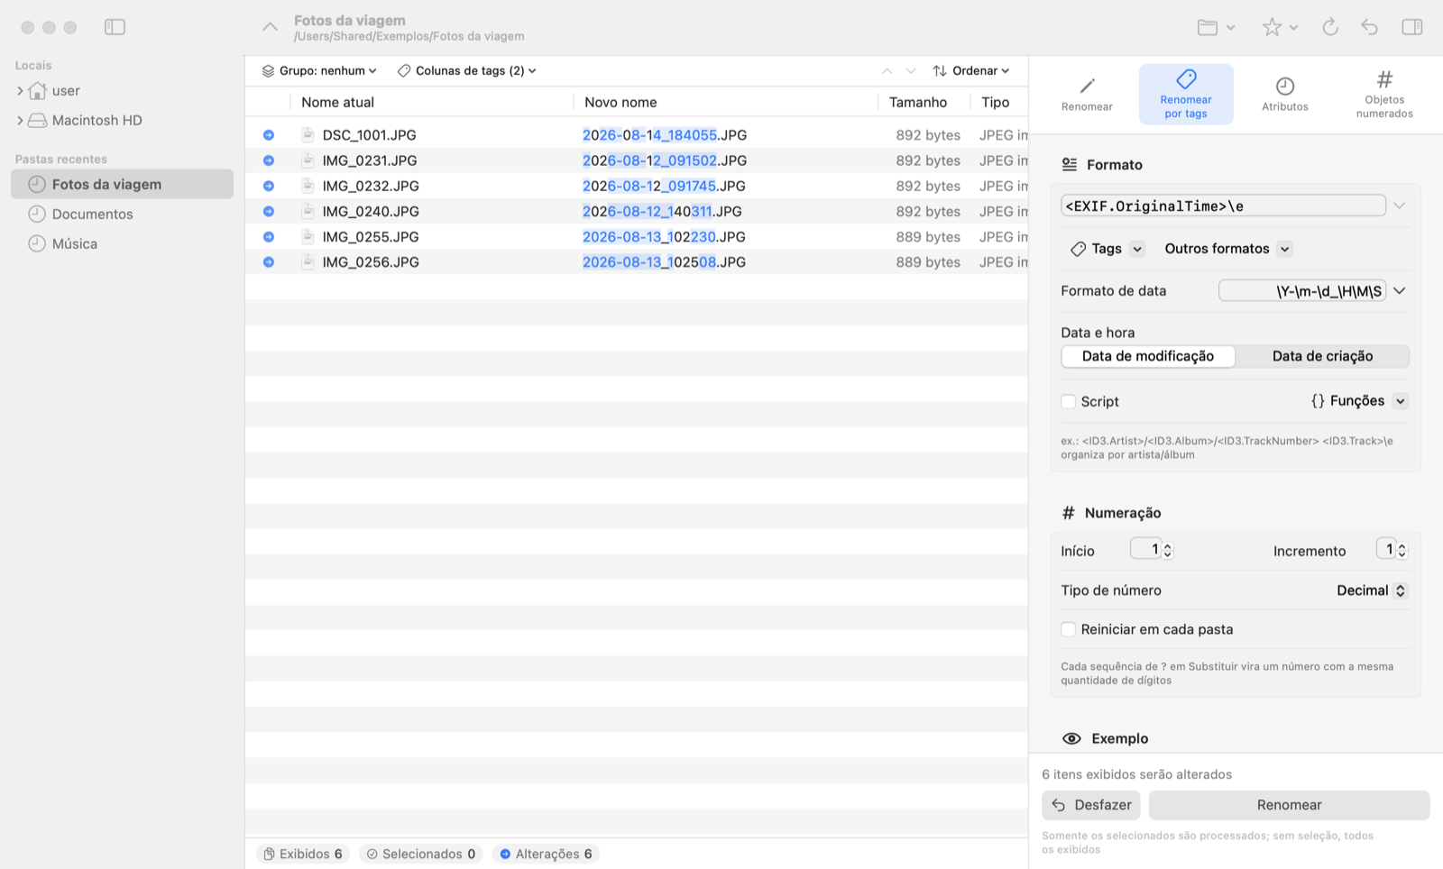Viewport: 1443px width, 869px height.
Task: Open the Grupo: nenhum dropdown
Action: click(319, 70)
